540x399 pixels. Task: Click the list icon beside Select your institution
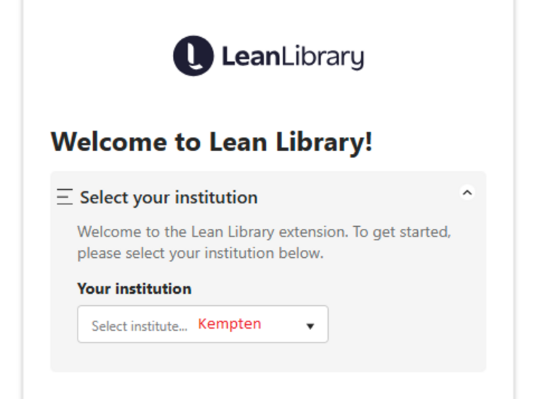65,197
